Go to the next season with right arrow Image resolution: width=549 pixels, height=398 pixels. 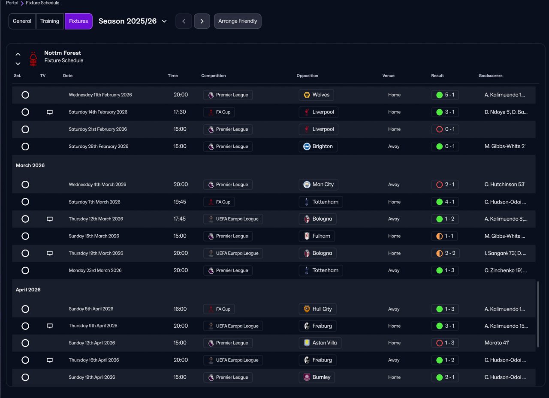coord(202,21)
